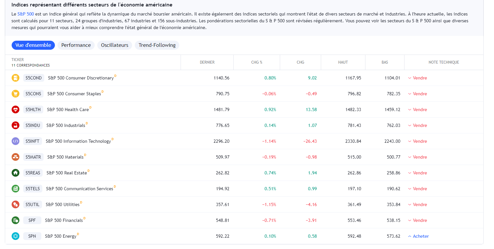The width and height of the screenshot is (494, 249).
Task: Switch to the Performance tab
Action: (x=76, y=45)
